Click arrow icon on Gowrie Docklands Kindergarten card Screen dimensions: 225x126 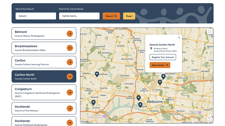click(70, 123)
